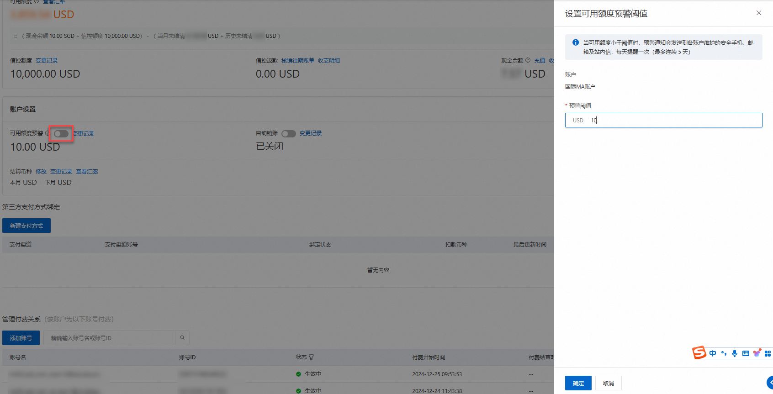Click the 暂无内容 empty table text
Viewport: 773px width, 394px height.
[378, 270]
